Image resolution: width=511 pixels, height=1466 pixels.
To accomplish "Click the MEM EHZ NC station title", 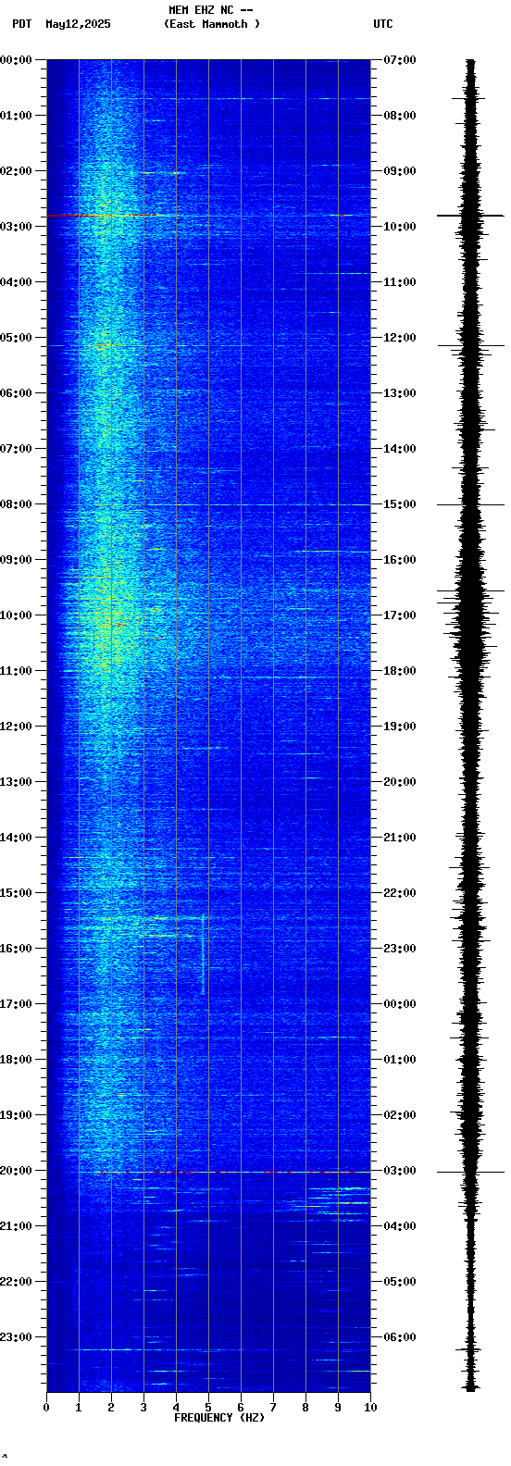I will pyautogui.click(x=211, y=10).
